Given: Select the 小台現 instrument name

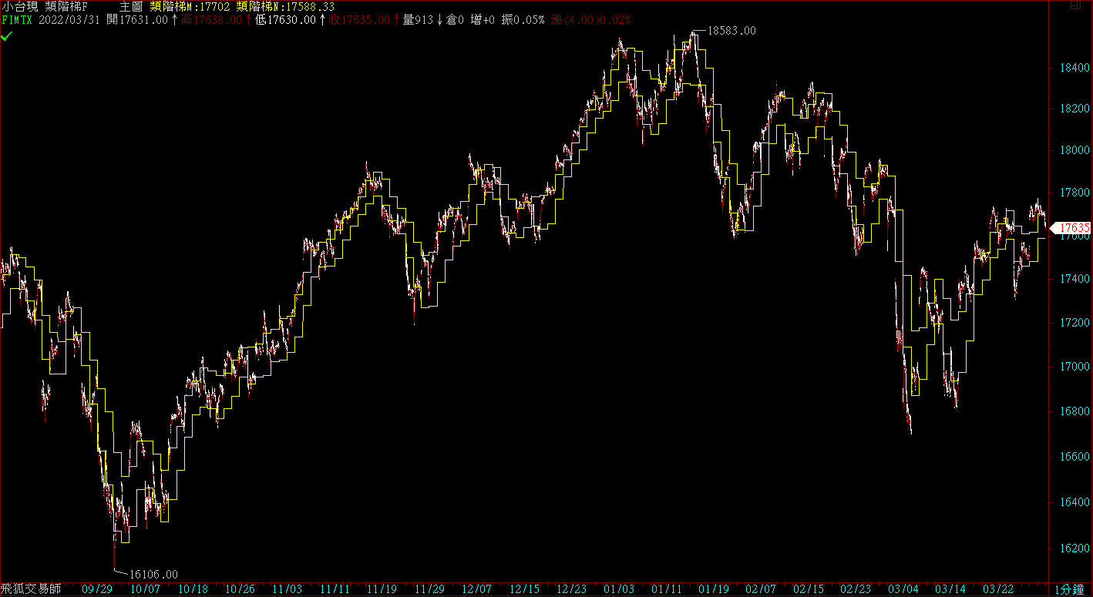Looking at the screenshot, I should point(18,6).
